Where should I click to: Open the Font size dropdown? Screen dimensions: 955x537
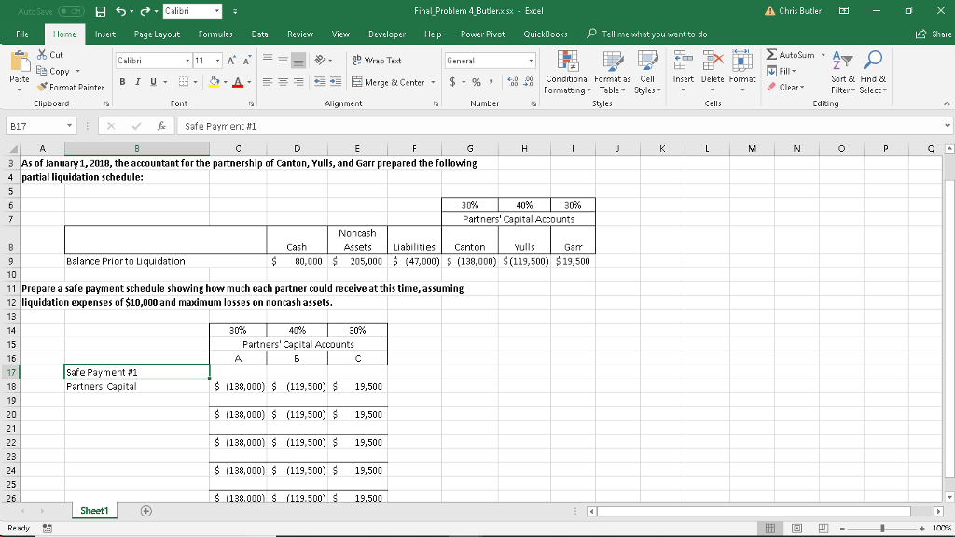217,61
